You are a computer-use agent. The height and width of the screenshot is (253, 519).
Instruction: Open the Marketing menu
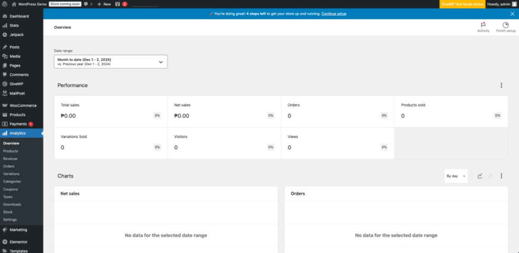tap(22, 230)
